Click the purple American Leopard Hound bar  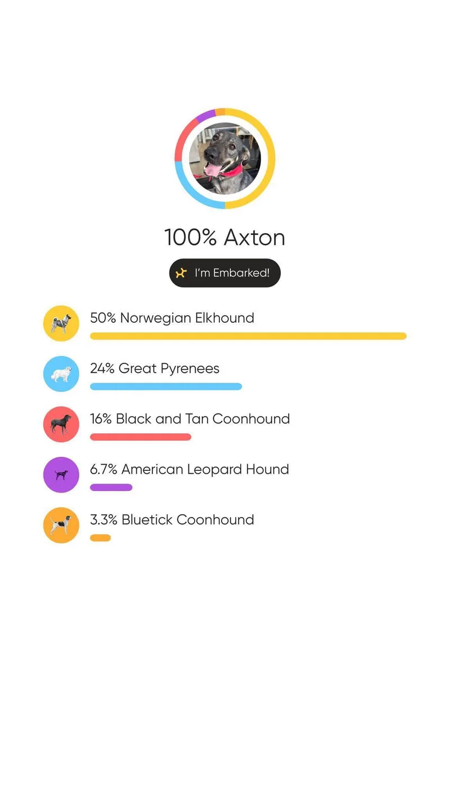coord(111,487)
